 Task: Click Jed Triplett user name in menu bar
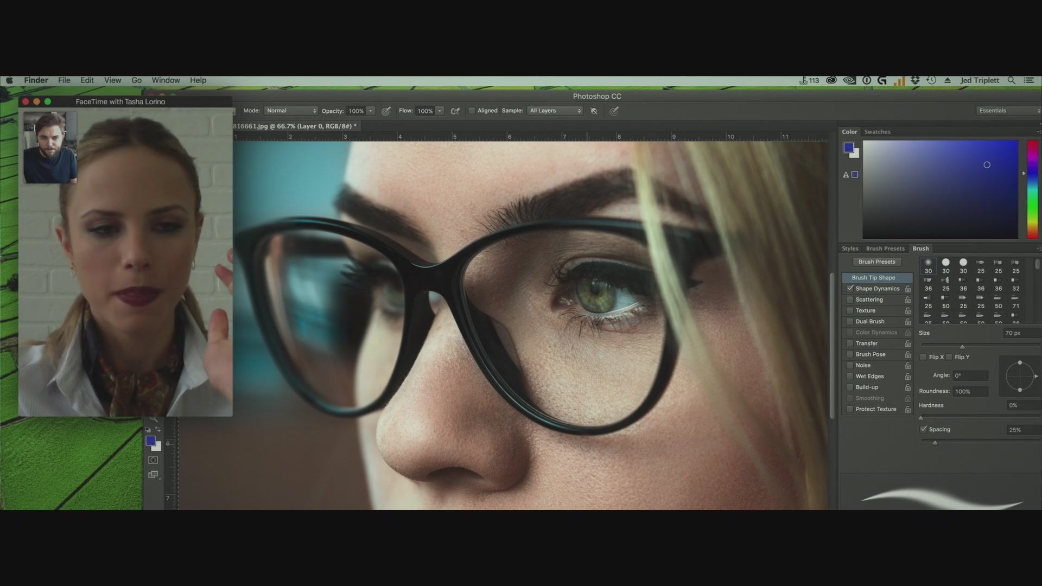(x=980, y=80)
